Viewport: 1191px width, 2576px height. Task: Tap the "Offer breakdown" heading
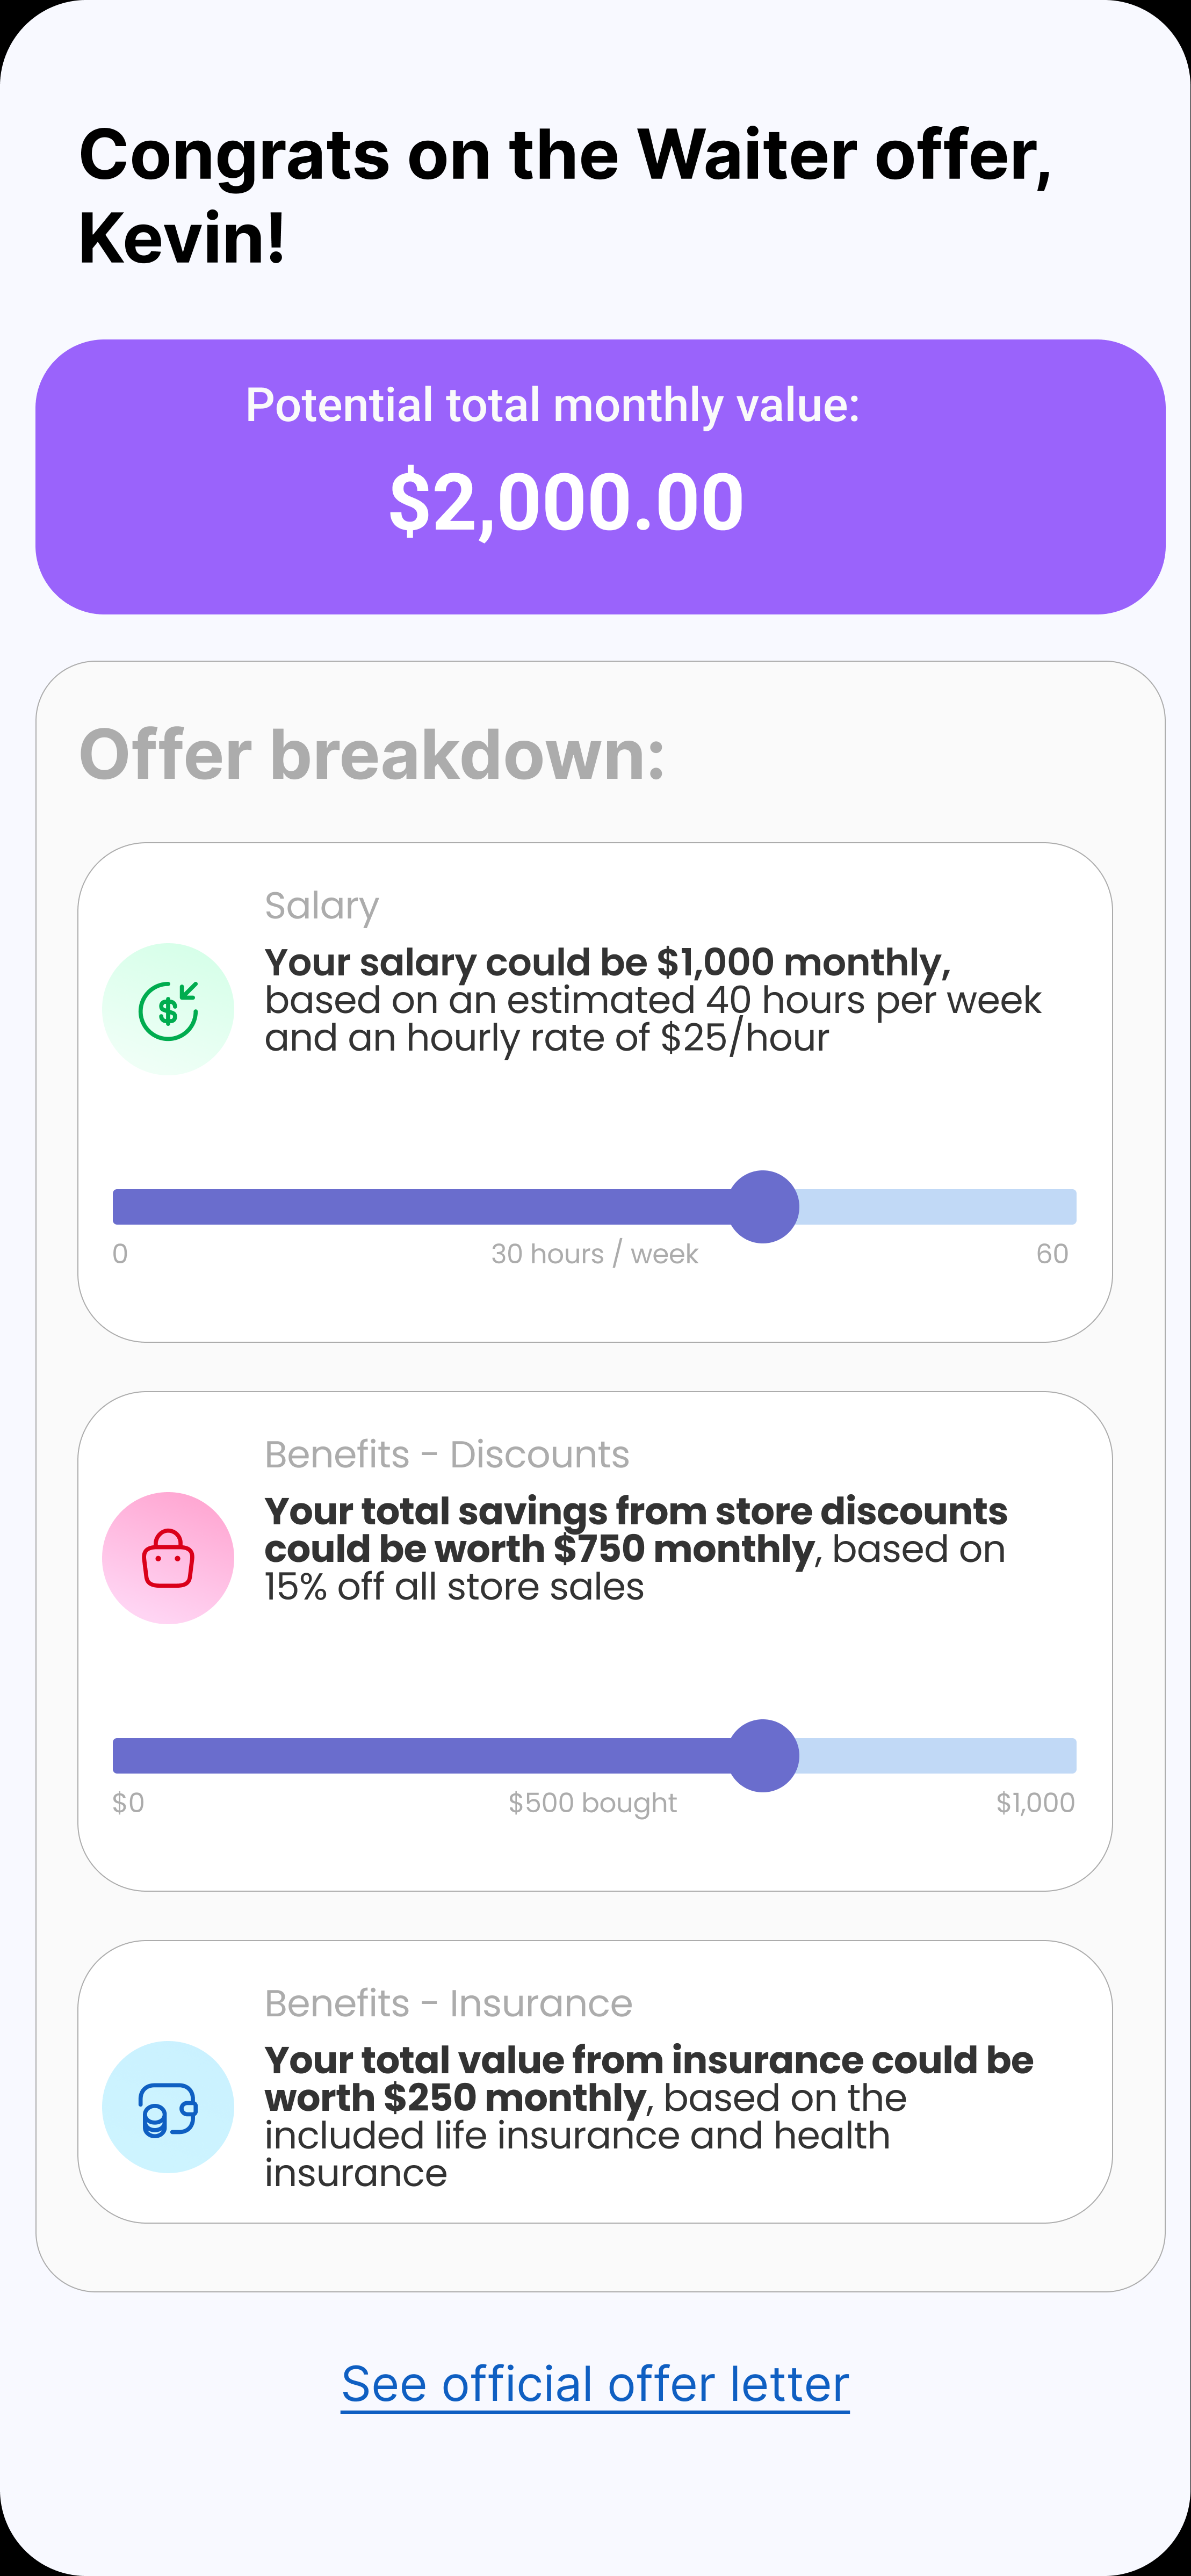(372, 754)
